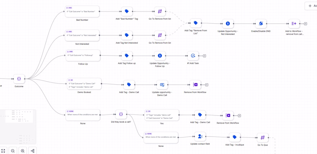Open the Yes condition card

162,115
